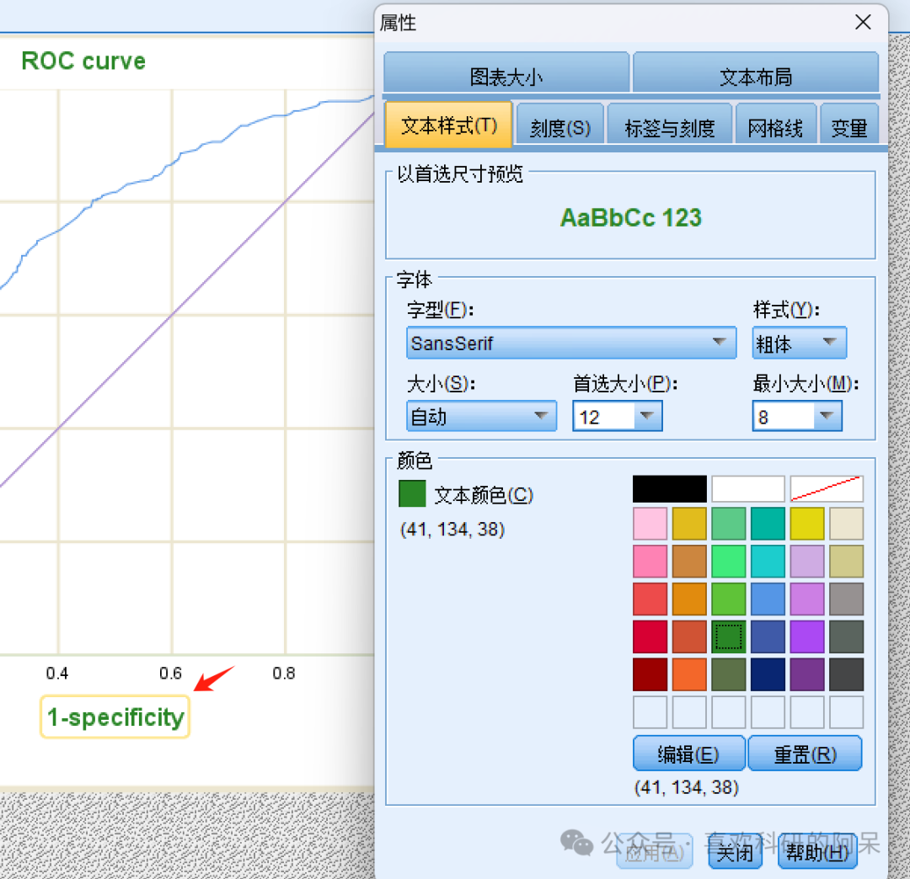Open the 网格线 tab
910x879 pixels.
click(x=775, y=125)
